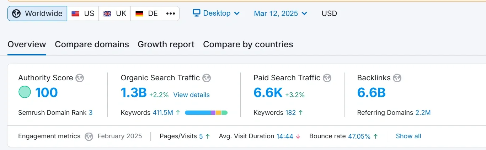Switch to the US database
Screen dimensions: 486x150
83,14
